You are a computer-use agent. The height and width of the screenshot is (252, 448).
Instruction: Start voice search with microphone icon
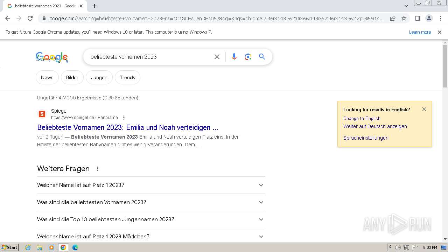pyautogui.click(x=234, y=57)
